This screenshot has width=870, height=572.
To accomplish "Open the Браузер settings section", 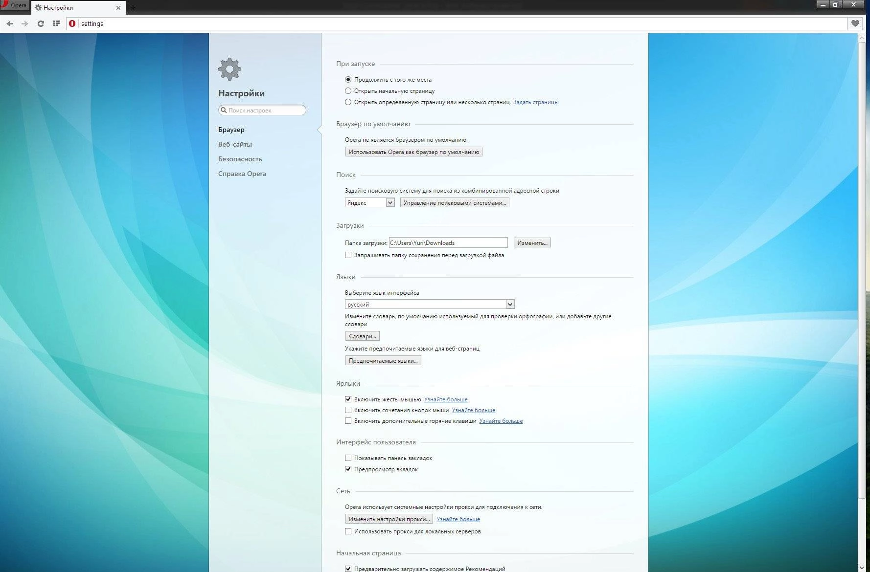I will click(x=231, y=130).
